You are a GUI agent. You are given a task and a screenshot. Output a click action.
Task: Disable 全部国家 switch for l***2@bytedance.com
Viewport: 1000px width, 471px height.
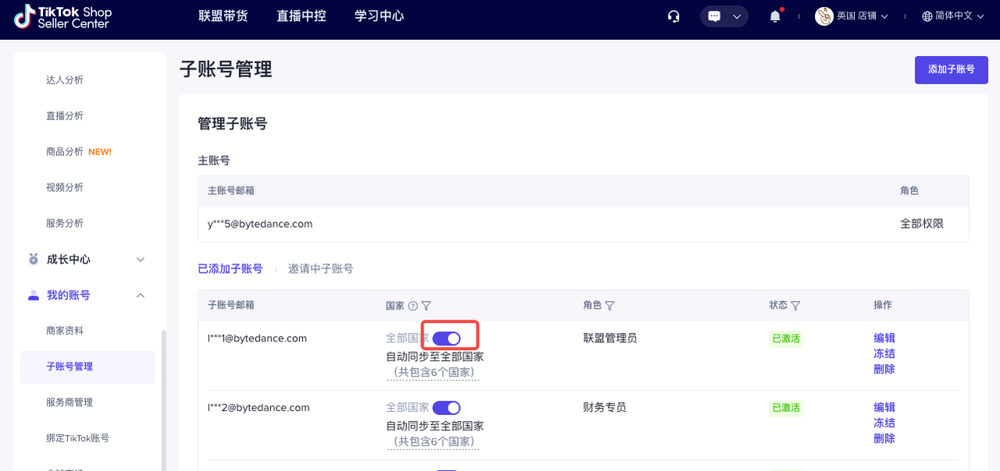[x=446, y=408]
